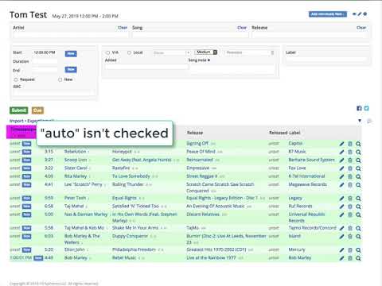Edit the Taj Mahal Ruf Records row
382x286 pixels.
click(341, 207)
